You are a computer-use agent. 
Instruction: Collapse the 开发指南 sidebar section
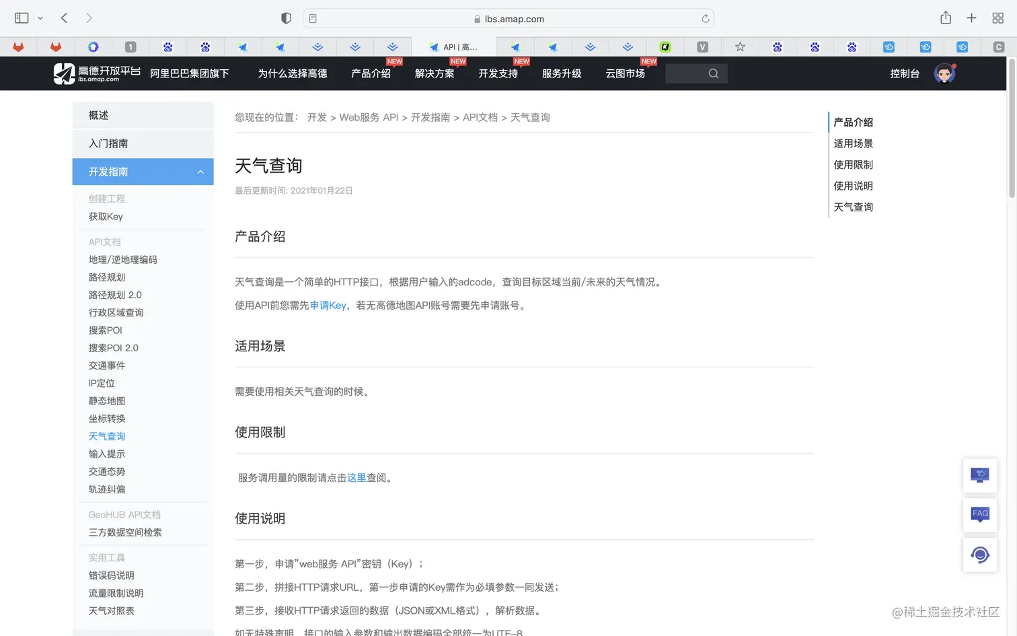(x=200, y=172)
